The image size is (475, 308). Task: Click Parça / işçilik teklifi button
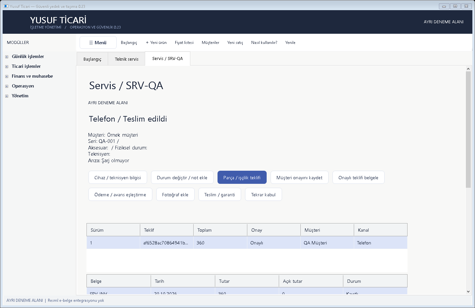(x=242, y=178)
